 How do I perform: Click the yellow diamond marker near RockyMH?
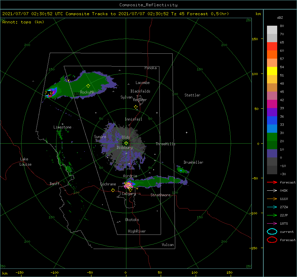tap(88, 86)
